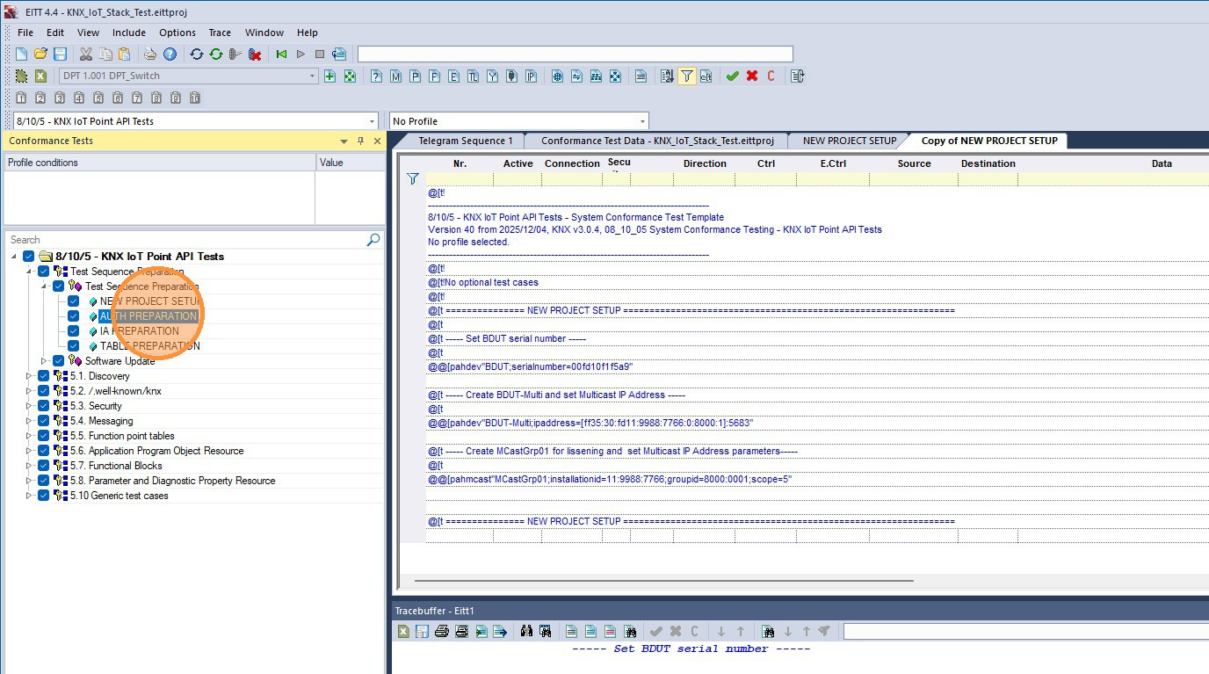The width and height of the screenshot is (1209, 674).
Task: Open the Trace menu
Action: [x=220, y=33]
